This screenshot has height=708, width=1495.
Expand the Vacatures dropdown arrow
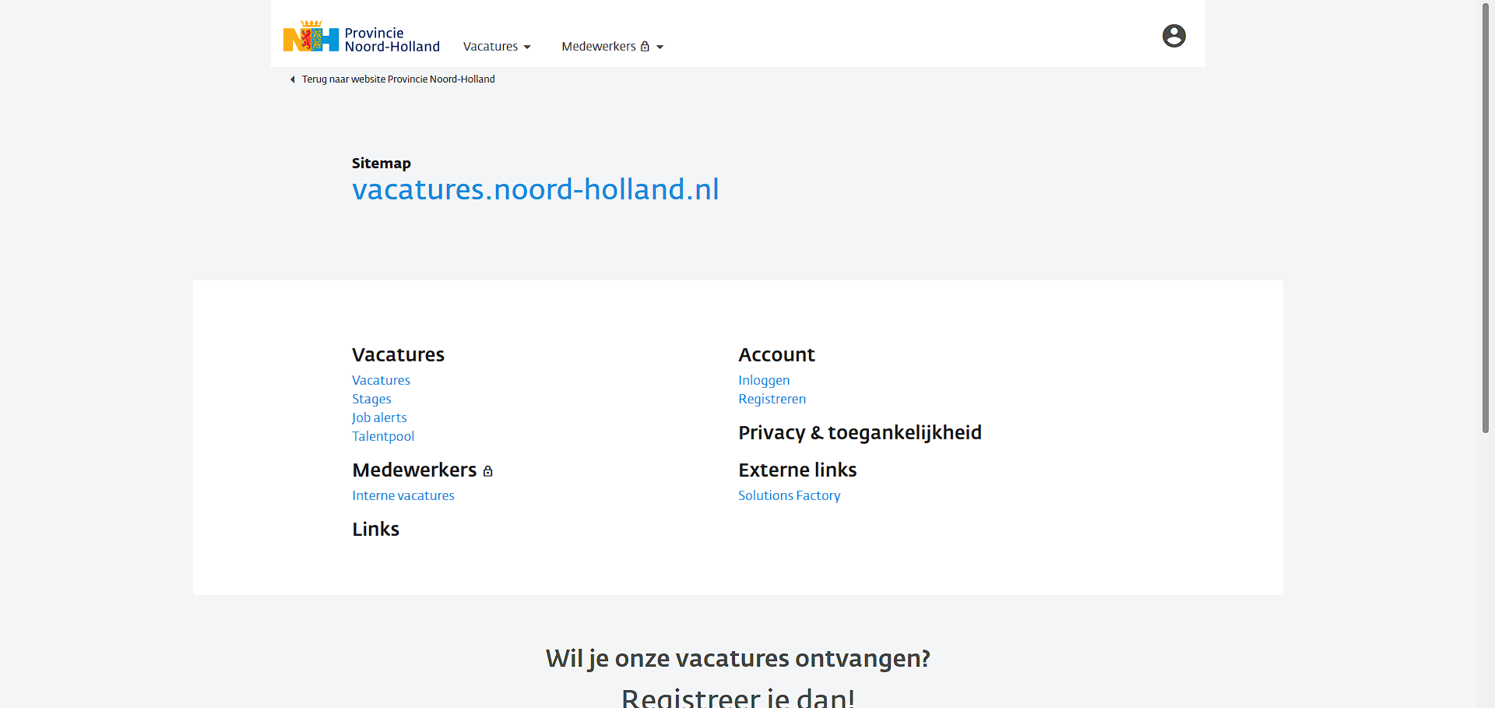(527, 48)
